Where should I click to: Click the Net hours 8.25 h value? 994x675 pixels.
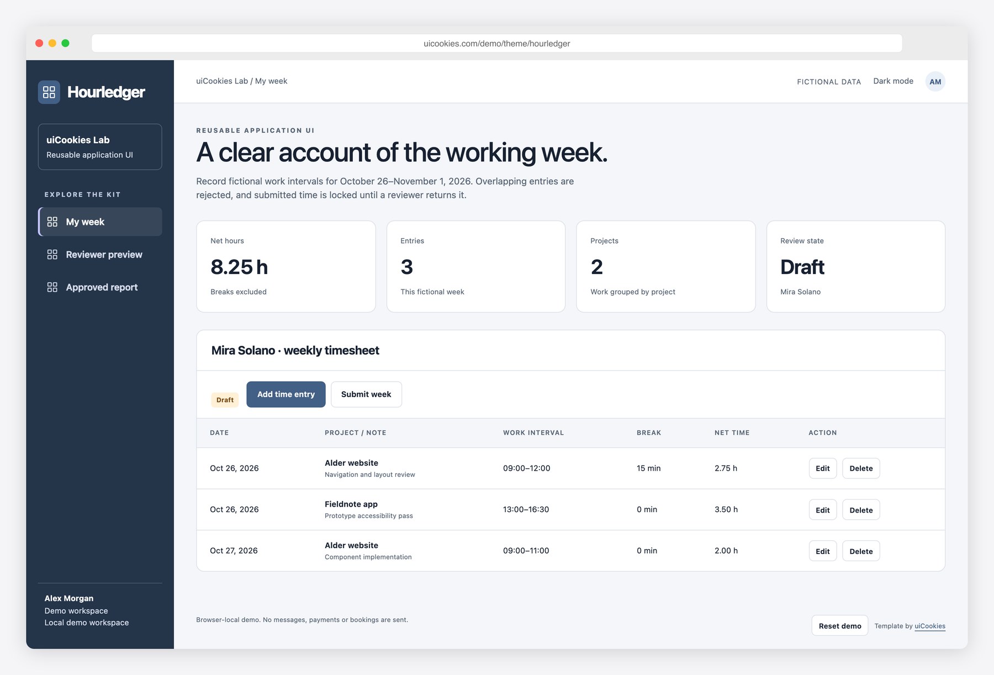pyautogui.click(x=239, y=267)
